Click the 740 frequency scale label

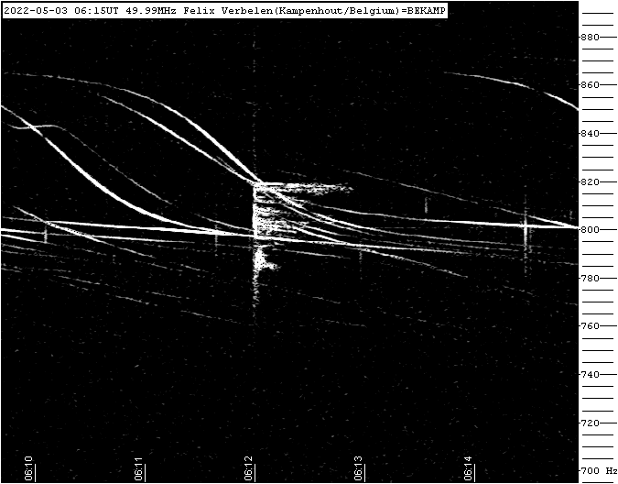click(x=590, y=374)
